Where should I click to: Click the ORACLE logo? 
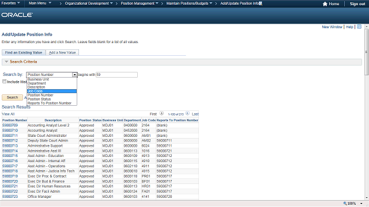coord(17,15)
